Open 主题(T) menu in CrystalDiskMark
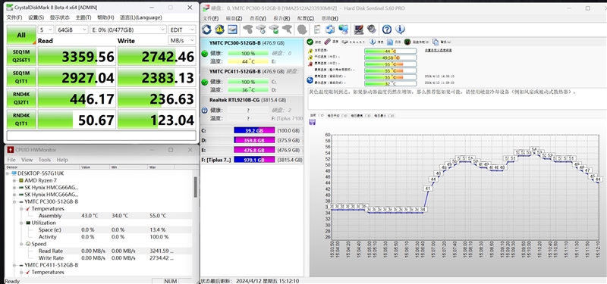 tap(83, 17)
